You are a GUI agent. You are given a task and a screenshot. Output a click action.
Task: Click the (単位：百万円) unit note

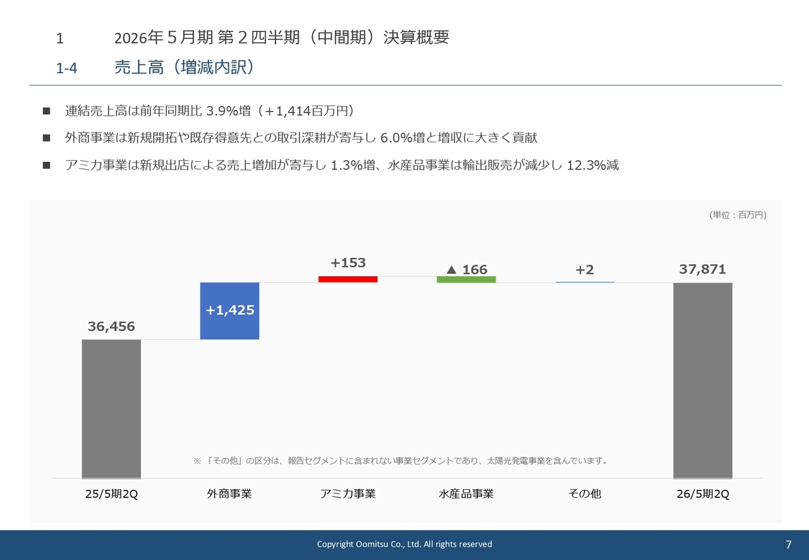(738, 215)
